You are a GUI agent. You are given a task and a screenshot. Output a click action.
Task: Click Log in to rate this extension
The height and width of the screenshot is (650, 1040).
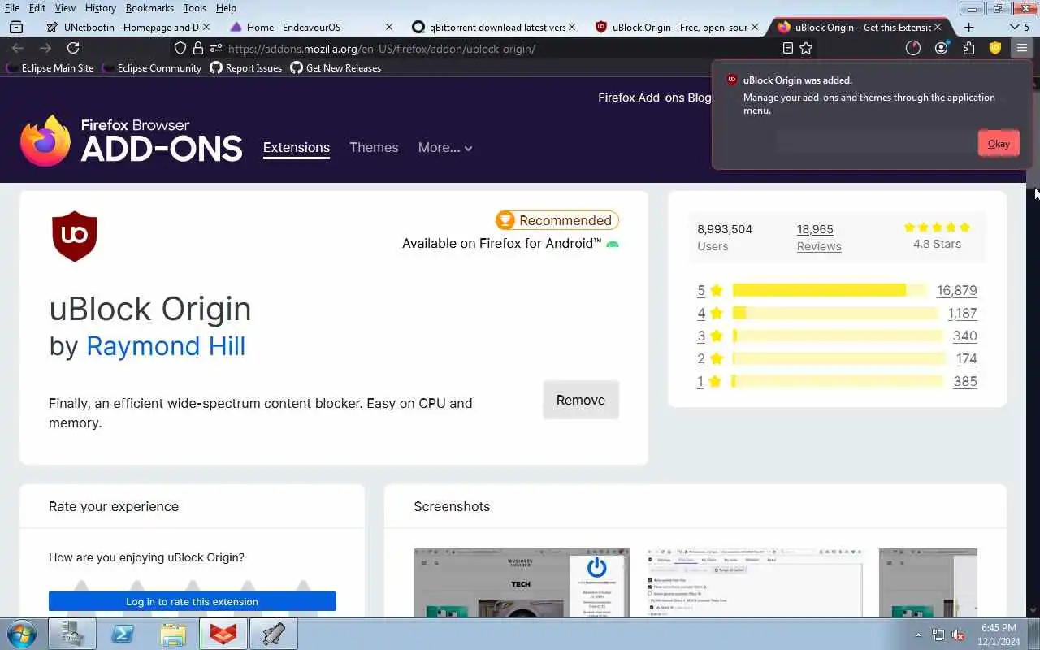pyautogui.click(x=193, y=601)
